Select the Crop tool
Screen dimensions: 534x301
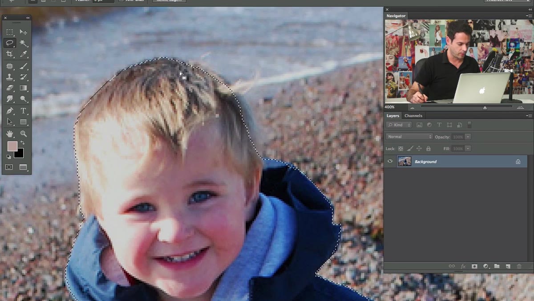tap(9, 54)
